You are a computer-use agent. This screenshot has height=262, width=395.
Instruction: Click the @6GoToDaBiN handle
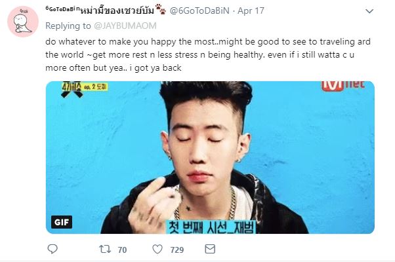[x=199, y=11]
